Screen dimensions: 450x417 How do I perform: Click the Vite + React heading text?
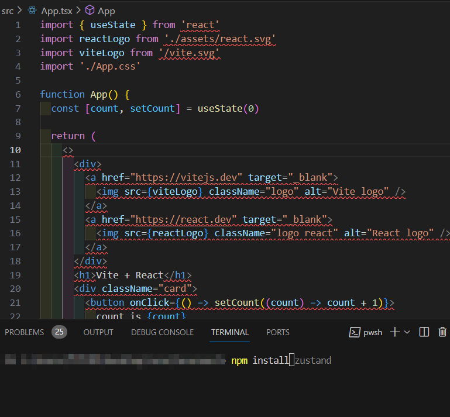(x=130, y=275)
